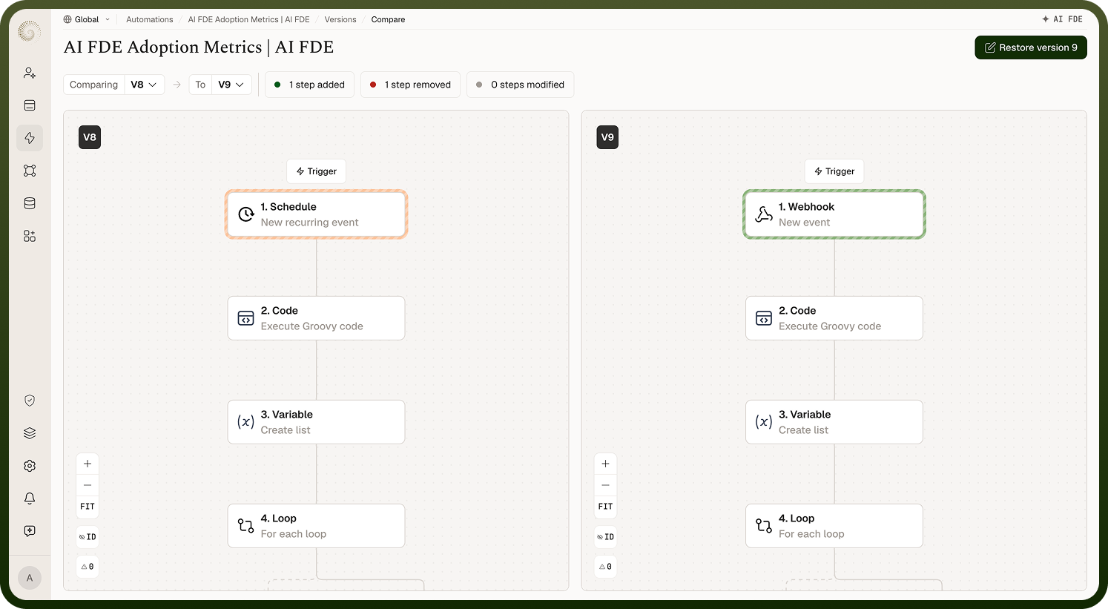Toggle ID display on V8 canvas
This screenshot has height=609, width=1108.
[x=88, y=537]
